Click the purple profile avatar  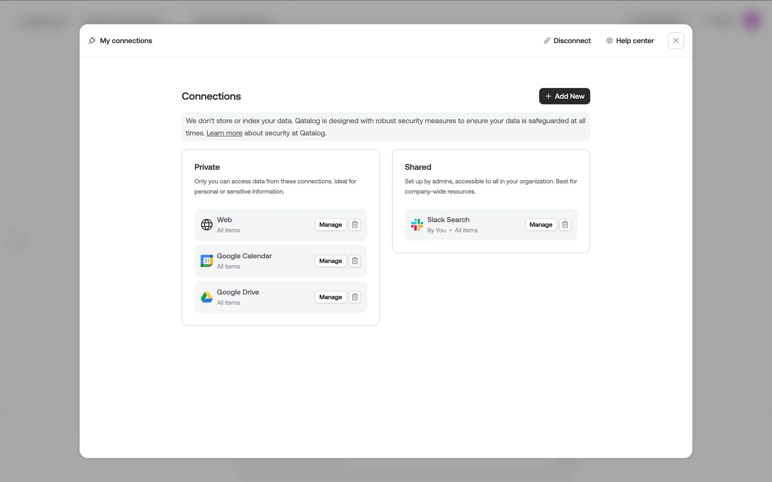tap(751, 20)
